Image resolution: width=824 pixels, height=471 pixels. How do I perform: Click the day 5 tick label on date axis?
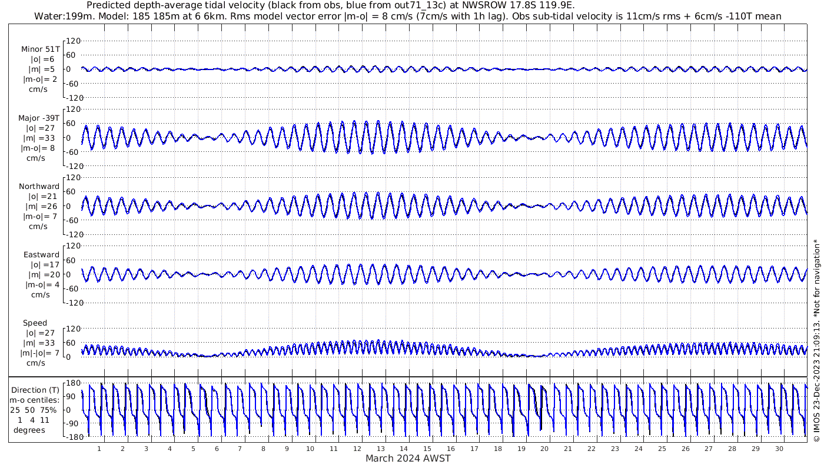(193, 449)
